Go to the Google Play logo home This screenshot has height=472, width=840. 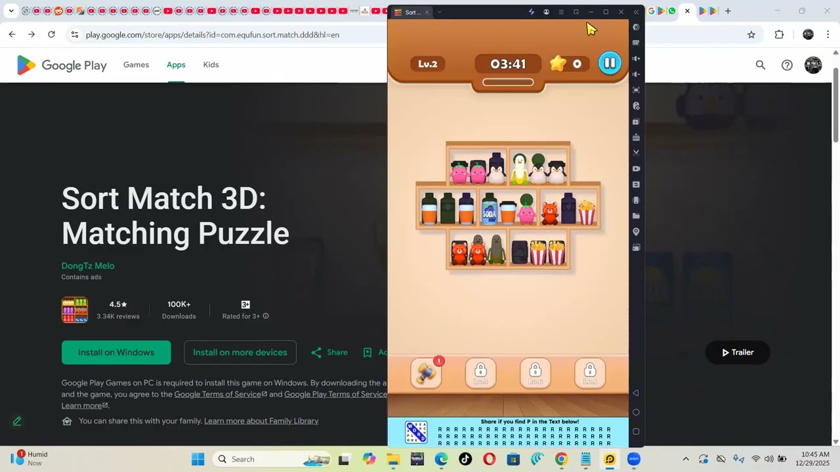click(62, 65)
